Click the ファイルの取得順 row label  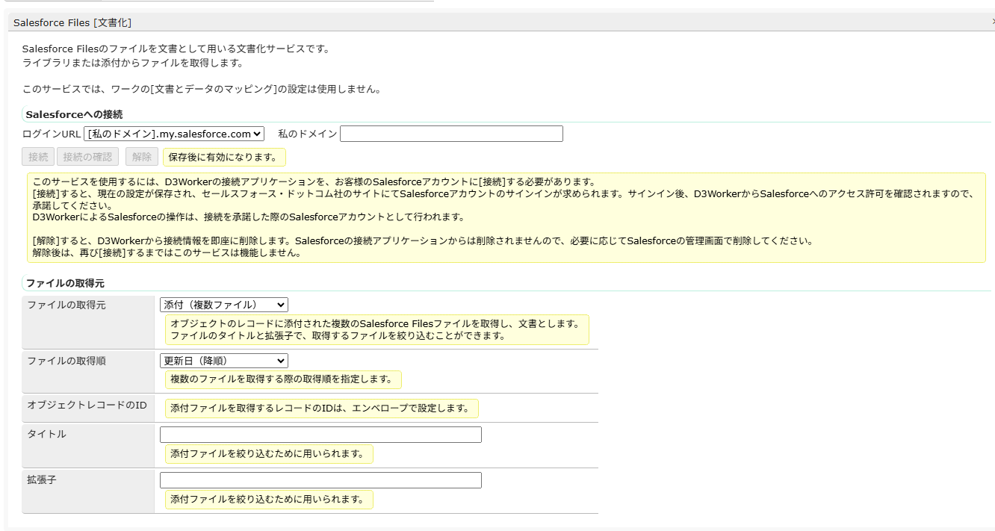coord(66,361)
